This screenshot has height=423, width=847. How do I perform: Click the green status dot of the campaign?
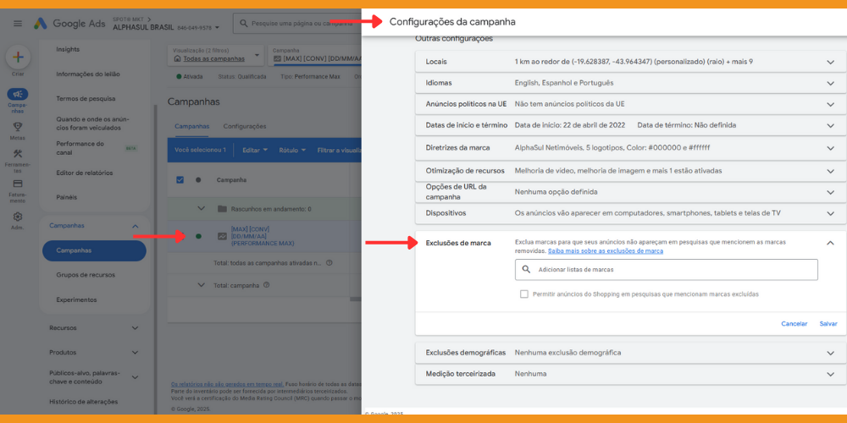point(198,236)
